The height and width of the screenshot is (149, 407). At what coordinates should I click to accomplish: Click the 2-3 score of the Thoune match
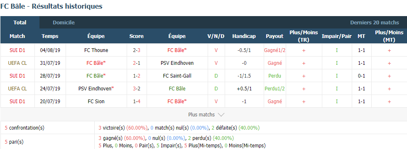pyautogui.click(x=137, y=50)
